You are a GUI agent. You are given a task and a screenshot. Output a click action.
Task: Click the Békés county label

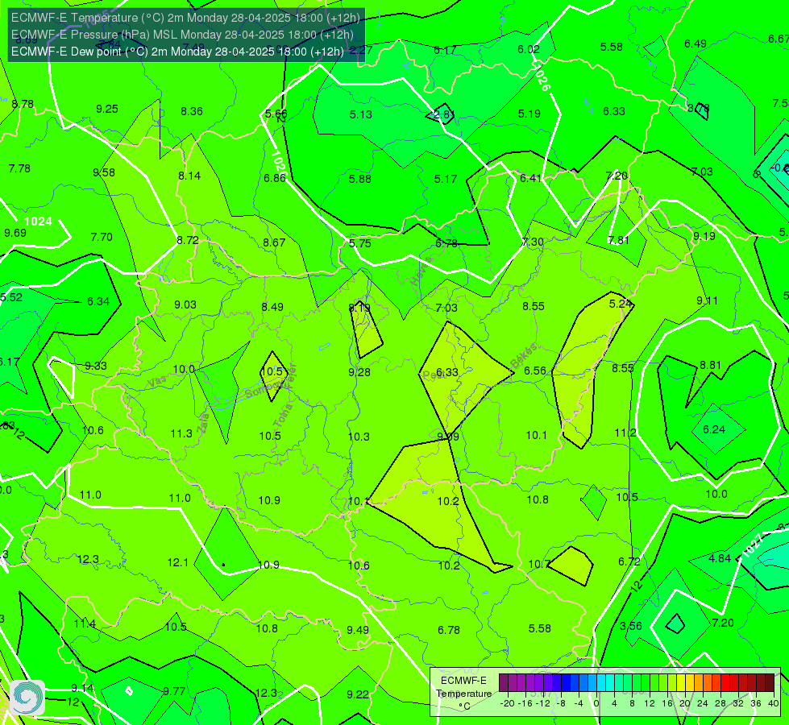click(524, 356)
